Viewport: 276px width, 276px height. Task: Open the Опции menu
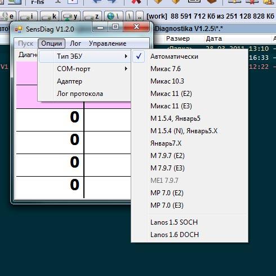pos(52,43)
